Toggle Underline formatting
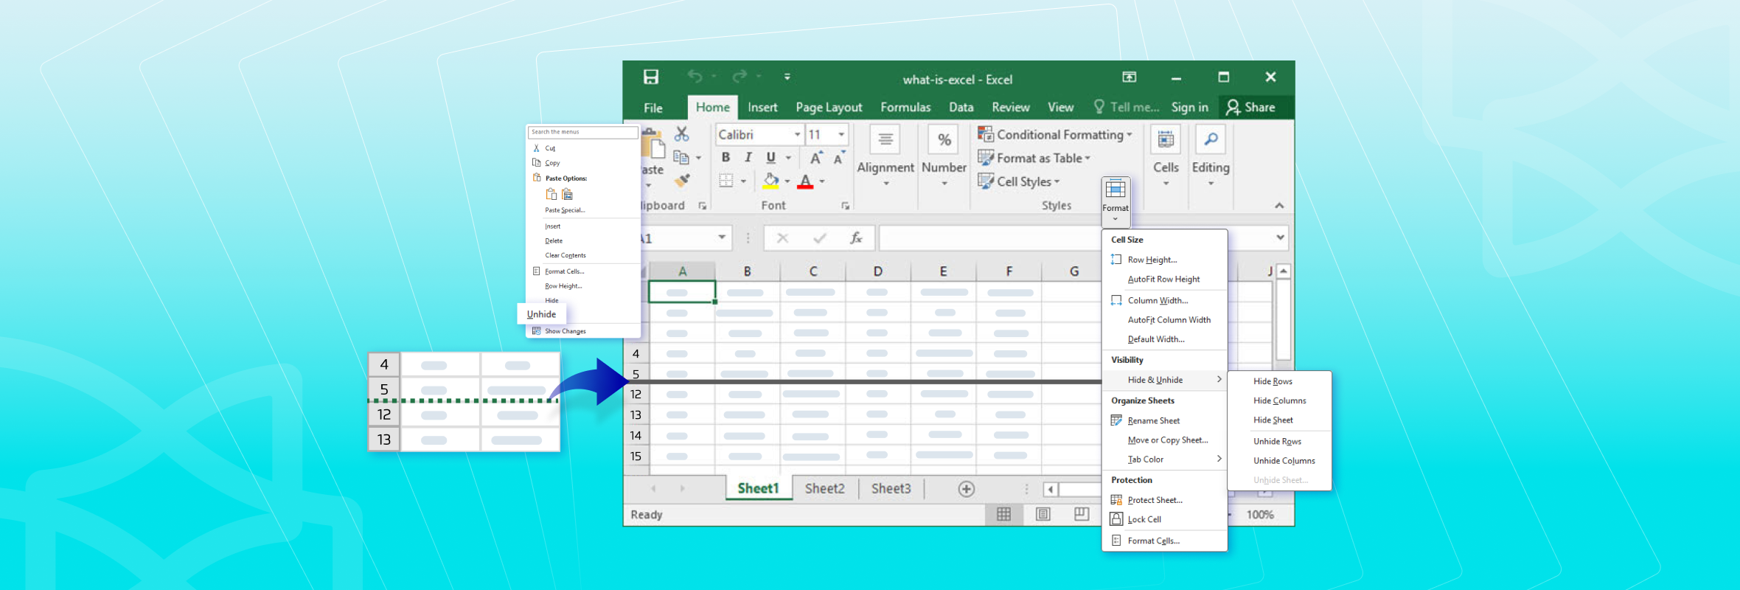 coord(770,157)
